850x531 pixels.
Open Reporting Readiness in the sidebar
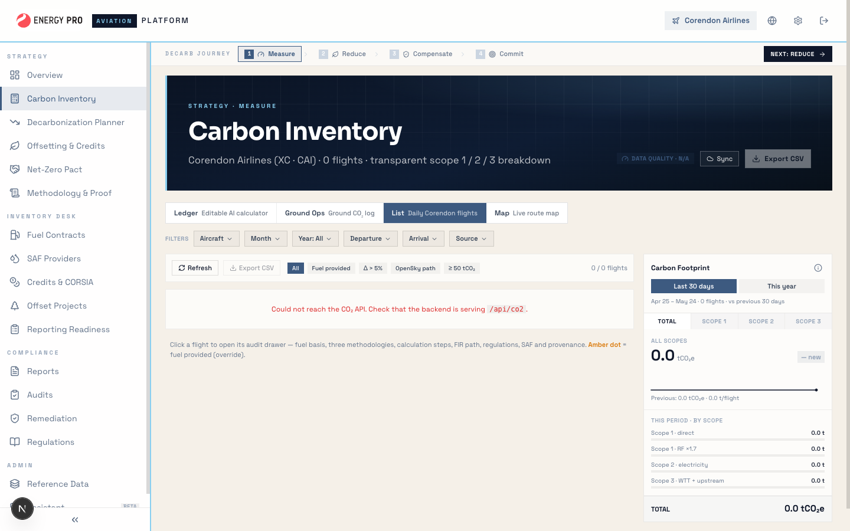[73, 329]
